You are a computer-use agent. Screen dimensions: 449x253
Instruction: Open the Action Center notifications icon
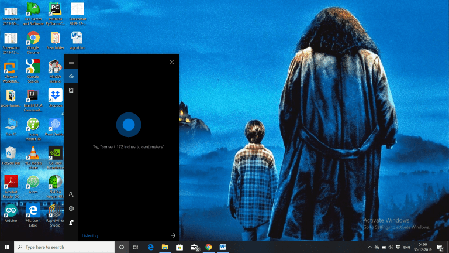(440, 247)
